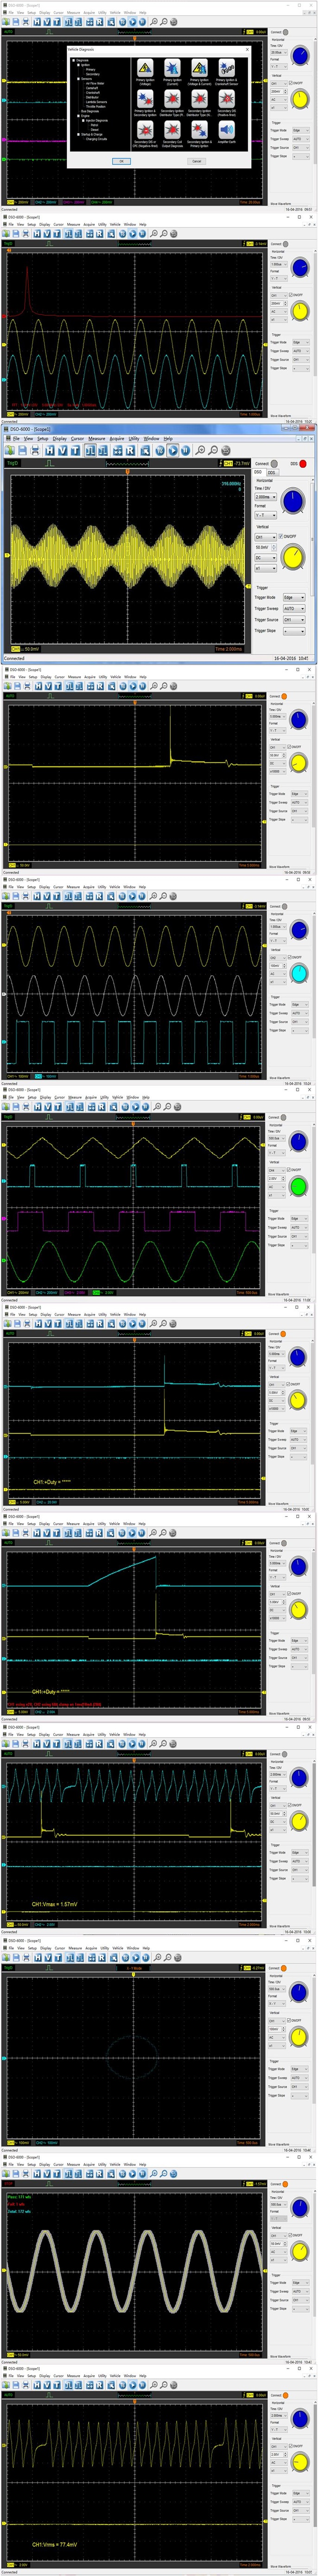Screen dimensions: 318x2576
Task: Choose Secondary DIS (Positive-fired) diagnosis icon
Action: click(226, 98)
